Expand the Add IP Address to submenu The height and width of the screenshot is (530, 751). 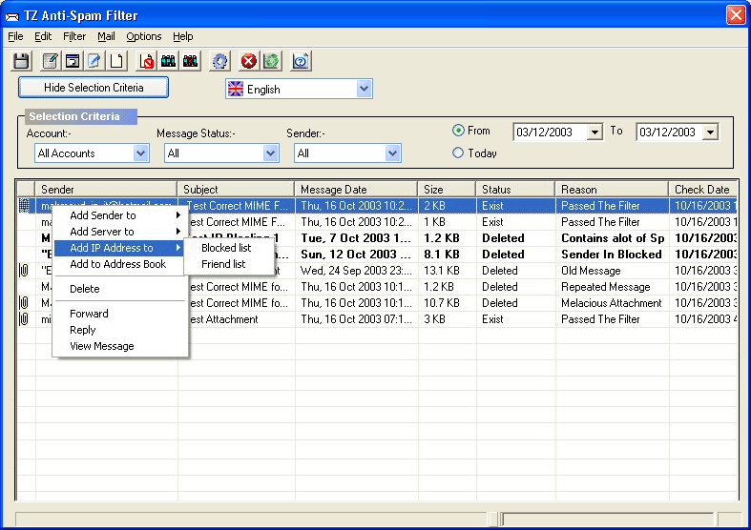pyautogui.click(x=118, y=248)
